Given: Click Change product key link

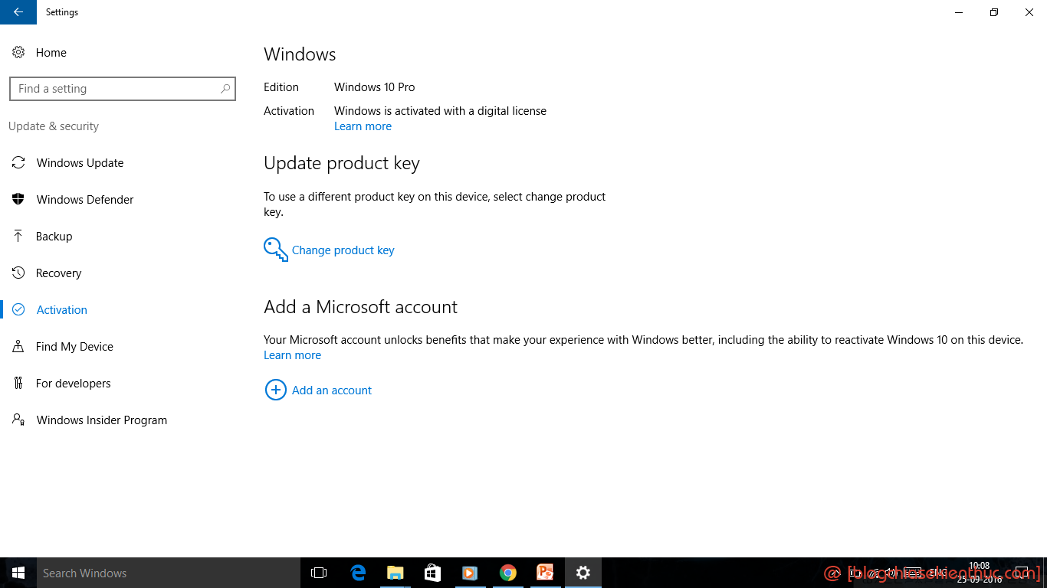Looking at the screenshot, I should [343, 250].
